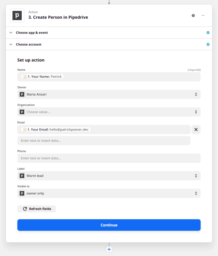Click the Phone input field
218x256 pixels.
click(x=109, y=158)
